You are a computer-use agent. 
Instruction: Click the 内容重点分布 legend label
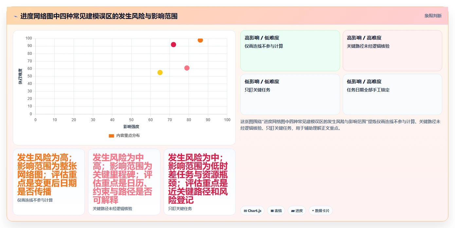(x=128, y=136)
